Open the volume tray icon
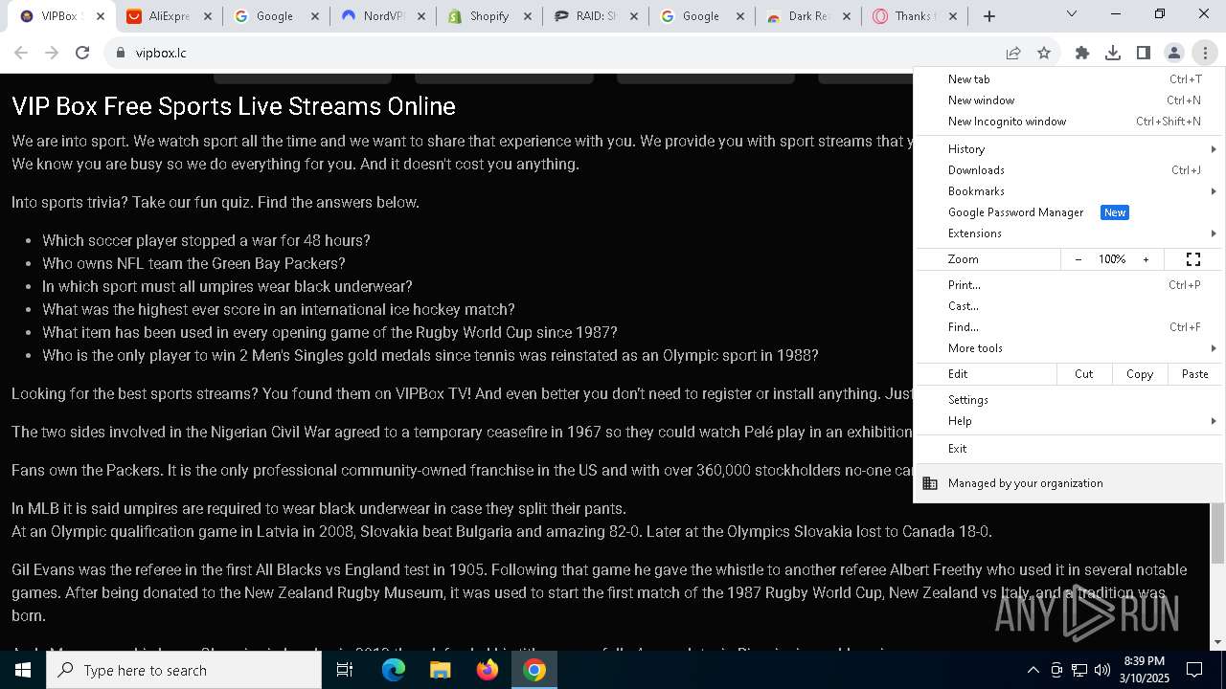This screenshot has height=689, width=1226. tap(1102, 670)
